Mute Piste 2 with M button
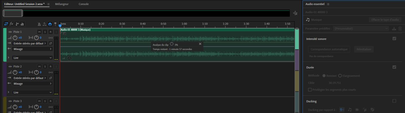The width and height of the screenshot is (405, 113). click(x=39, y=66)
